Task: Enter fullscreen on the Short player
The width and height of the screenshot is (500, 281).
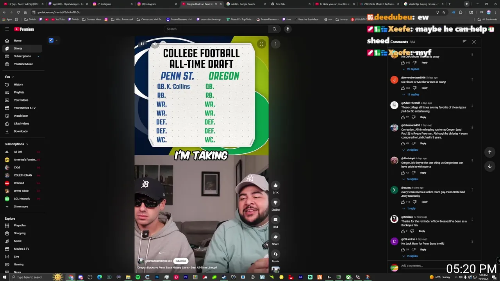Action: pos(261,44)
